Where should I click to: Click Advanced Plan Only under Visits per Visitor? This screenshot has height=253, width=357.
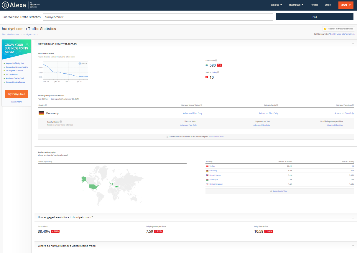click(188, 125)
